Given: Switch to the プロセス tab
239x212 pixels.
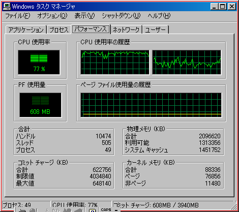Looking at the screenshot, I should pyautogui.click(x=59, y=30).
